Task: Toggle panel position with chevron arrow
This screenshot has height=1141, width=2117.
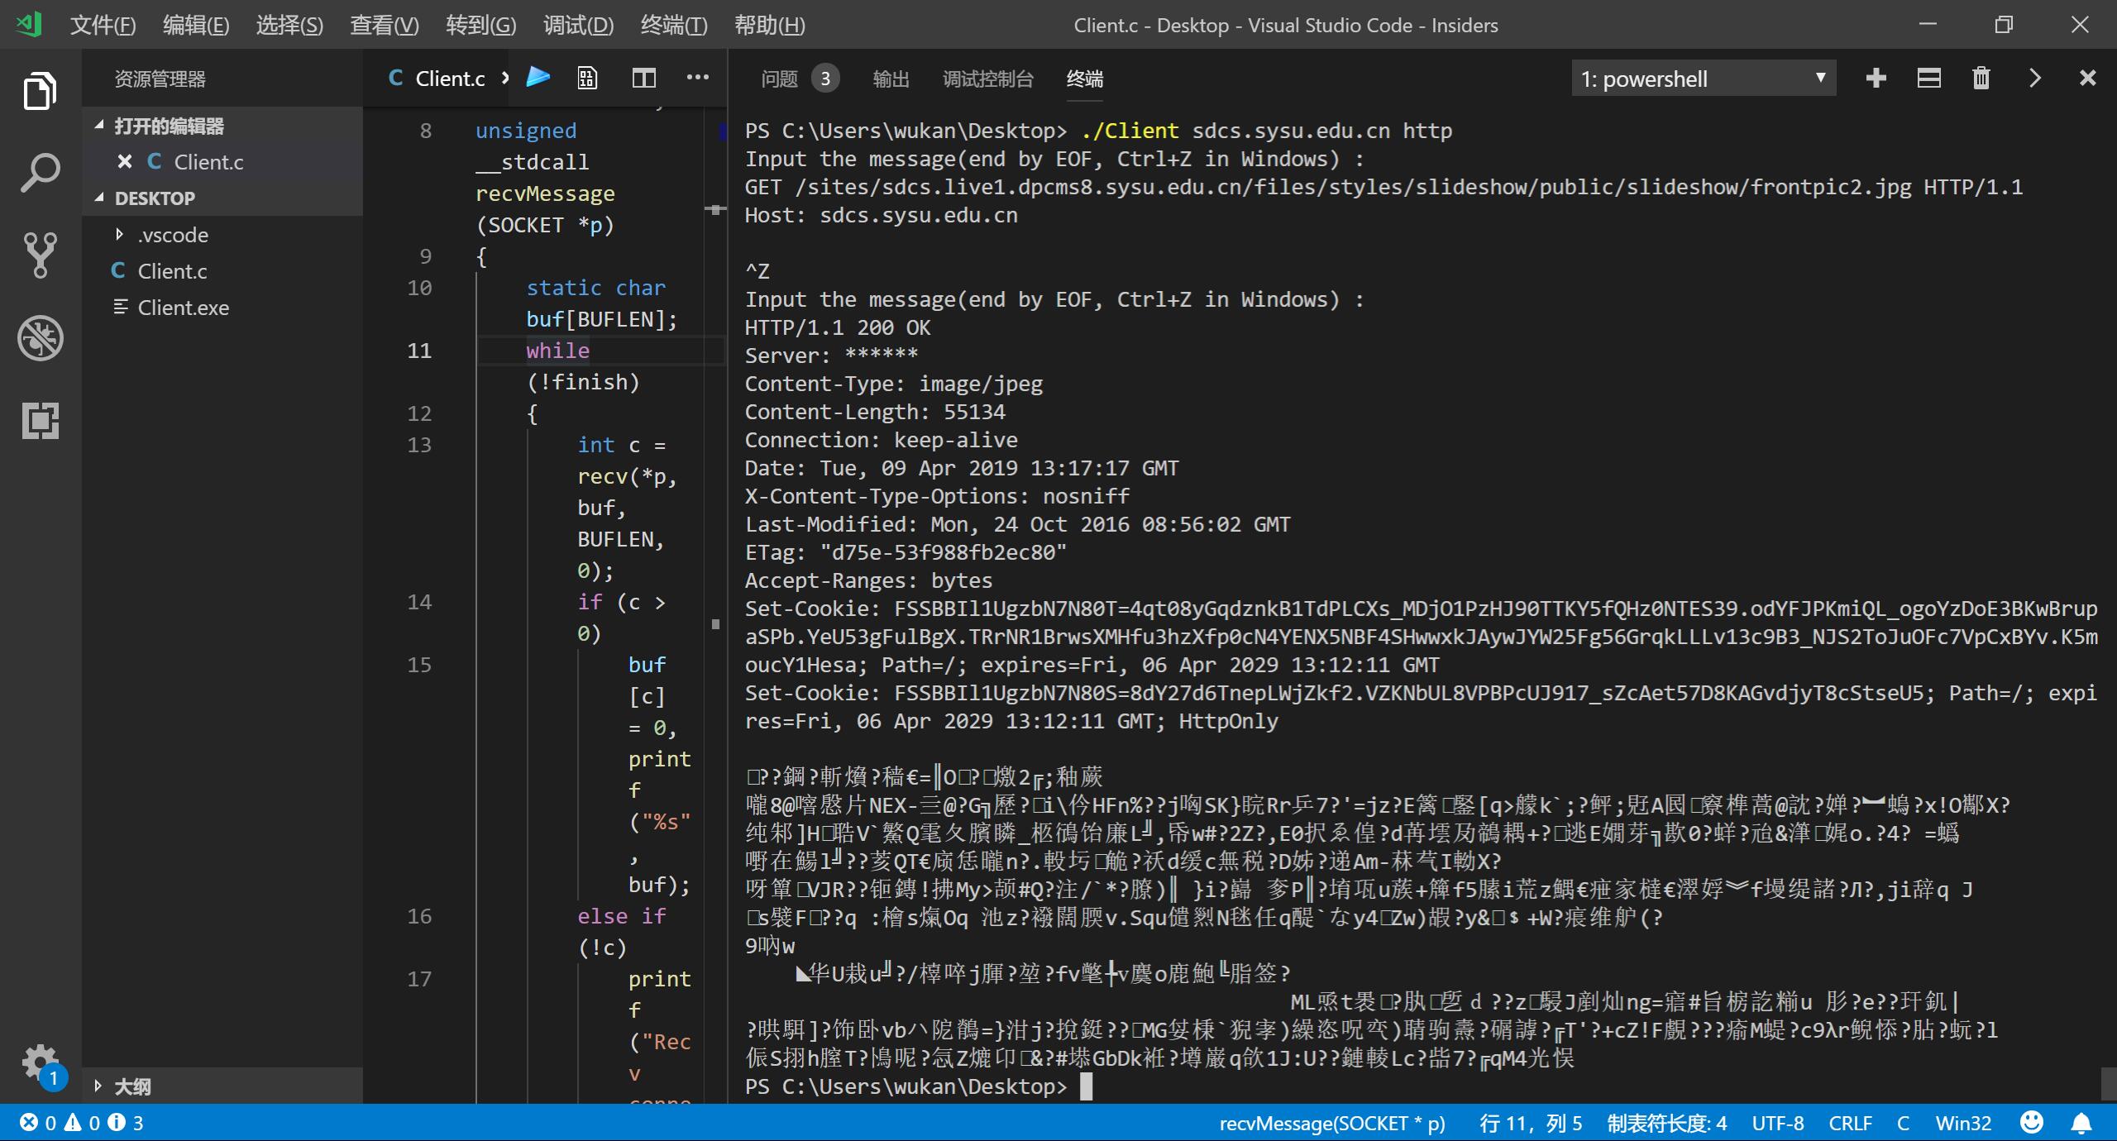Action: (x=2034, y=79)
